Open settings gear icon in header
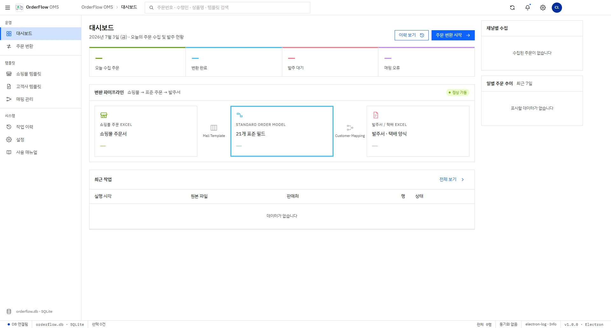The image size is (611, 328). click(543, 8)
